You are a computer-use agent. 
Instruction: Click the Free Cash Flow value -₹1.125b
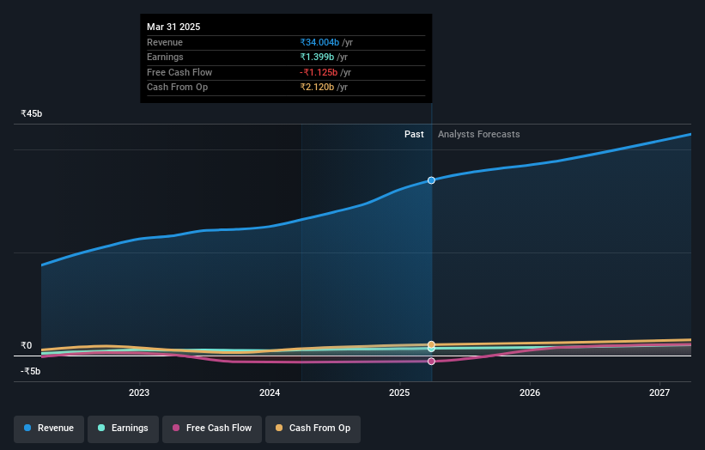(x=319, y=72)
